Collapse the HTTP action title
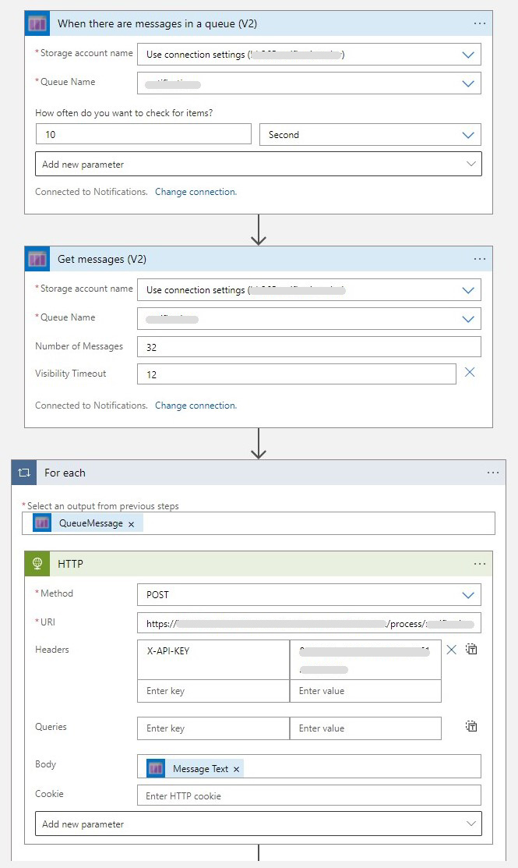518x868 pixels. 70,564
